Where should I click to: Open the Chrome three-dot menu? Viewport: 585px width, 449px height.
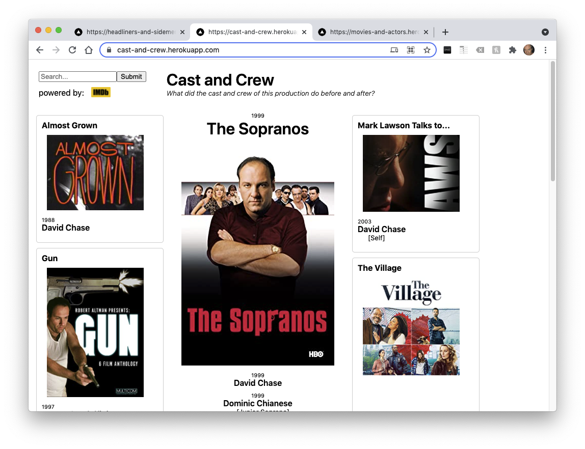click(x=545, y=50)
